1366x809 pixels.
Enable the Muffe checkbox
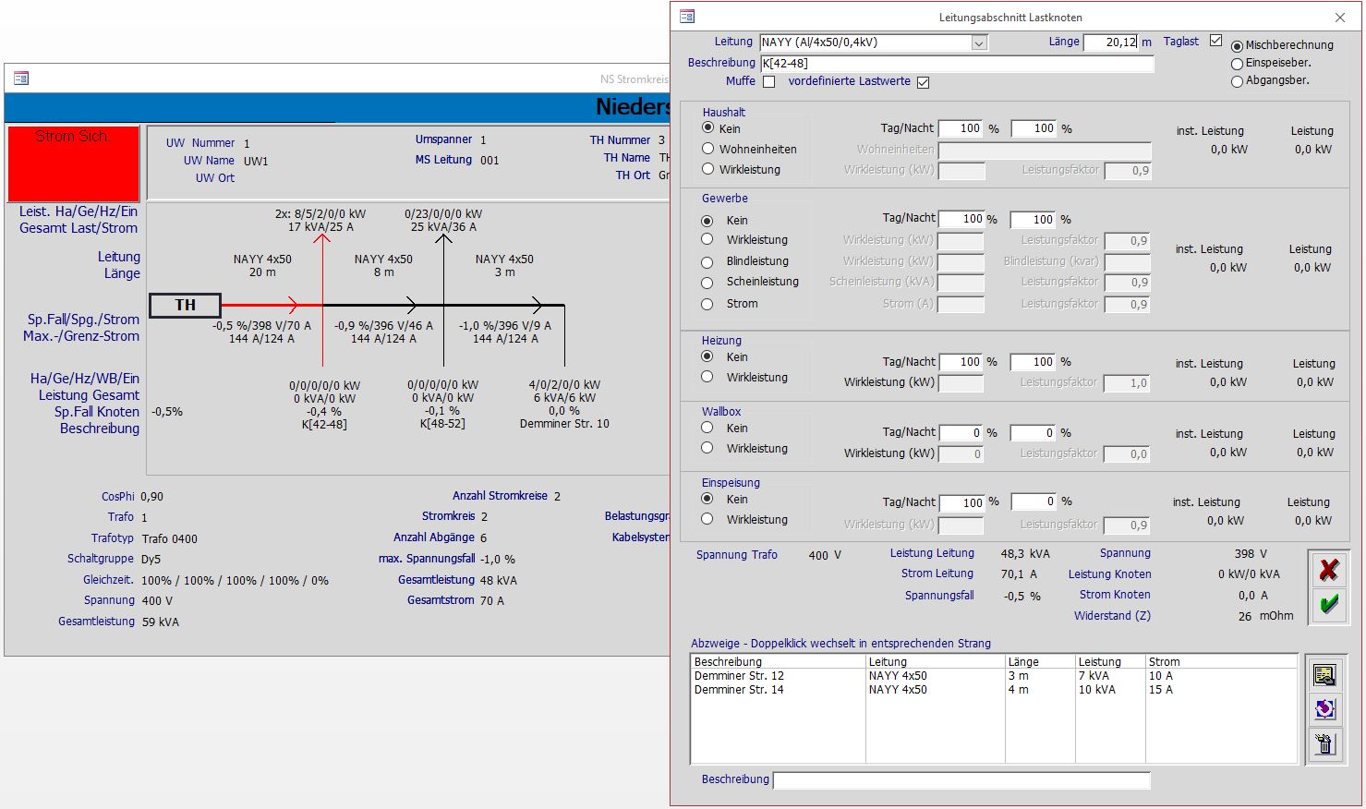pyautogui.click(x=768, y=81)
